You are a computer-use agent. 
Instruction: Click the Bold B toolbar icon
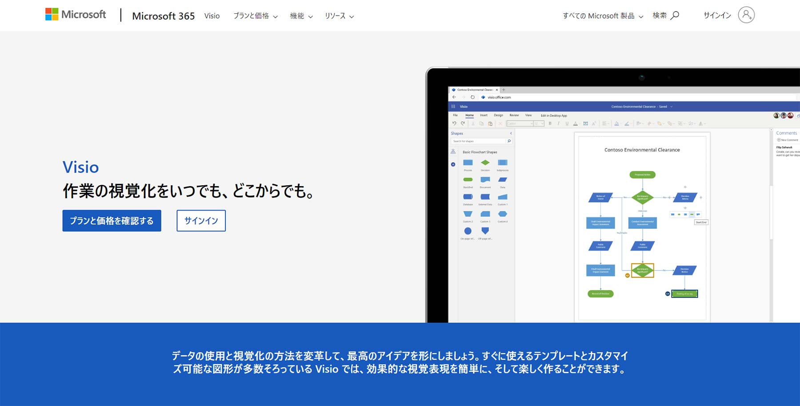coord(550,123)
